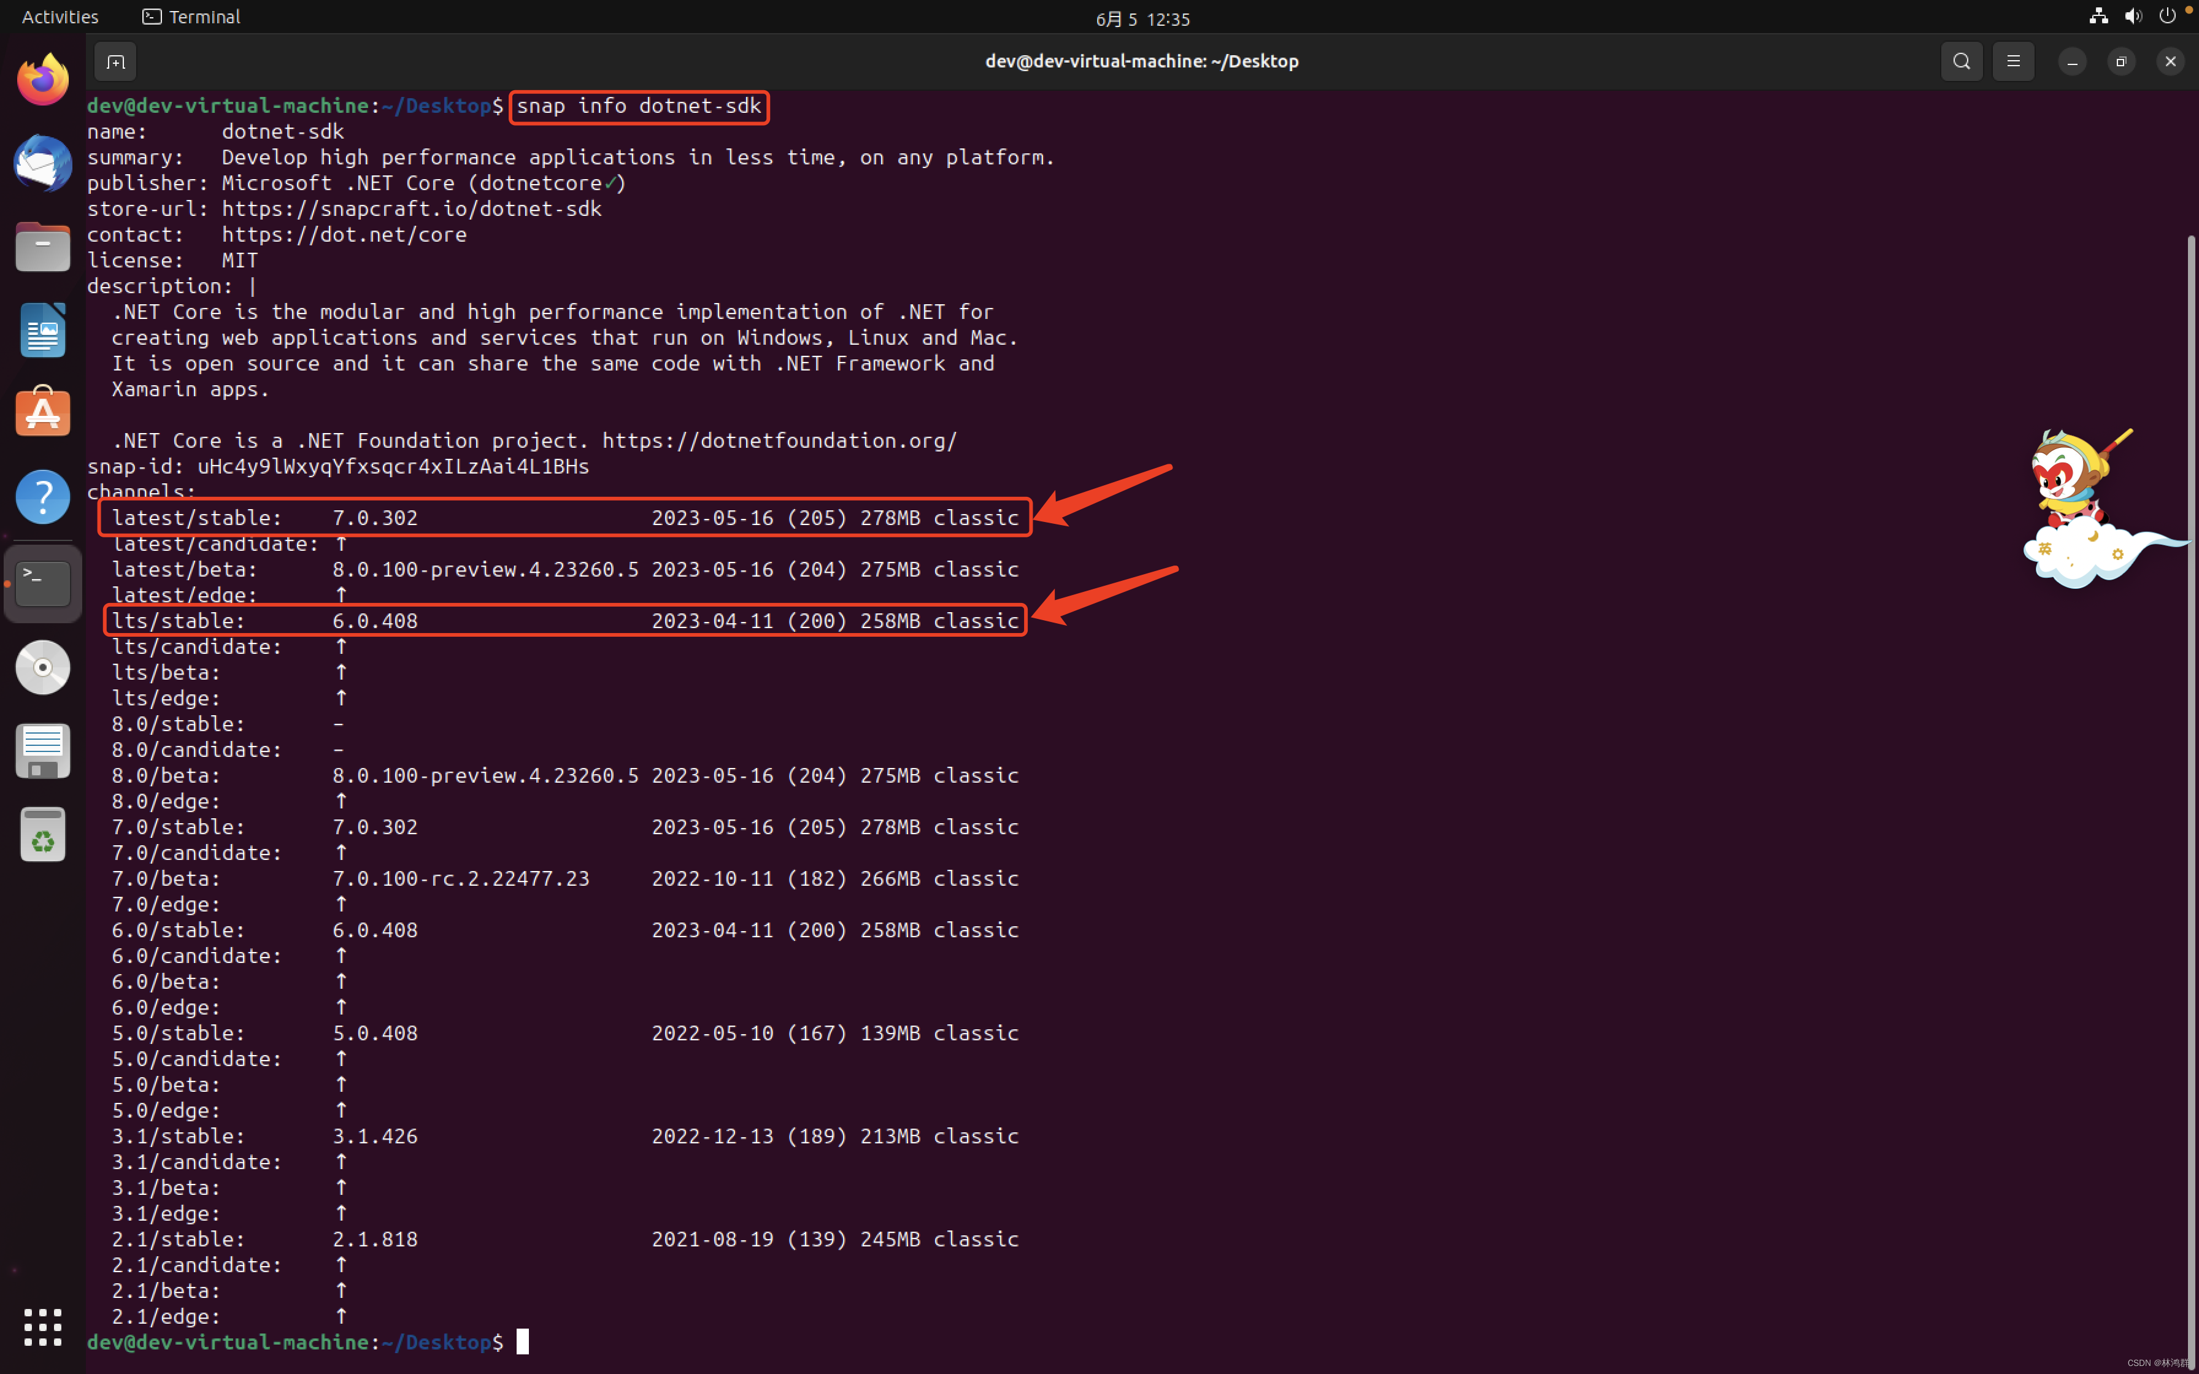This screenshot has width=2199, height=1374.
Task: Open the search icon in the terminal header
Action: [x=1961, y=61]
